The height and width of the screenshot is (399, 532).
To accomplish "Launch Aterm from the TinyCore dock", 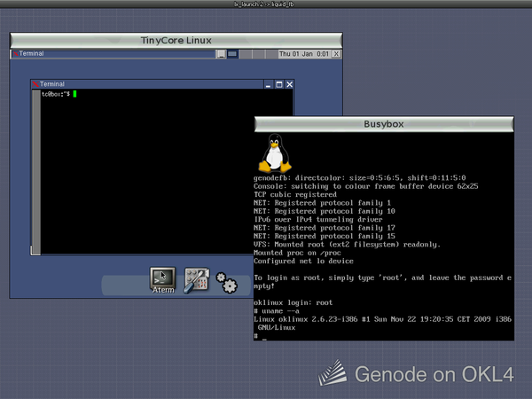I will [163, 279].
